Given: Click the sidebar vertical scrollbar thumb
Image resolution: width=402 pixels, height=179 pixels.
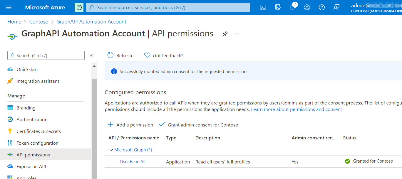Looking at the screenshot, I should 94,129.
